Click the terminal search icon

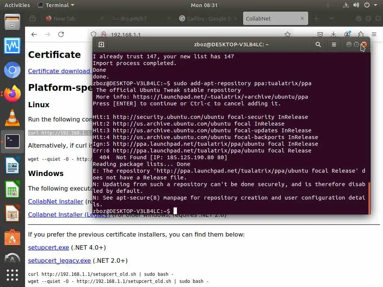click(x=318, y=44)
